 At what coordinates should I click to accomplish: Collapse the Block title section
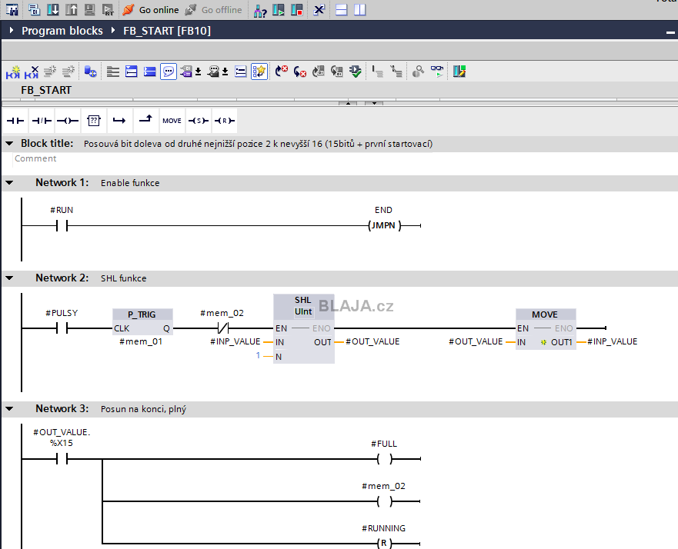(x=9, y=144)
